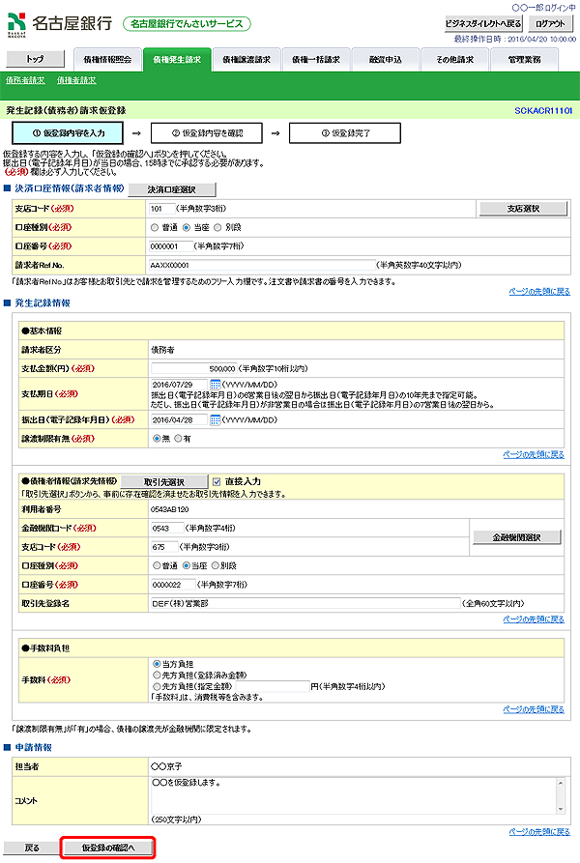Choose 先方負担(指定金額) for 手数料
The width and height of the screenshot is (580, 863).
[x=157, y=686]
